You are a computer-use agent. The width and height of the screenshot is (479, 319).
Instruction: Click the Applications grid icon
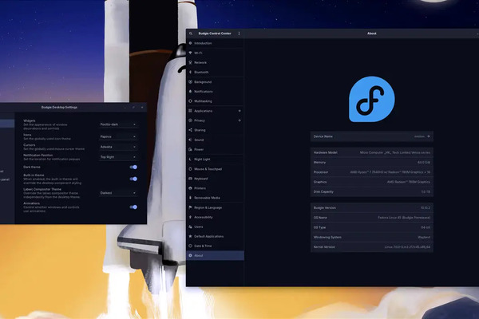(190, 111)
